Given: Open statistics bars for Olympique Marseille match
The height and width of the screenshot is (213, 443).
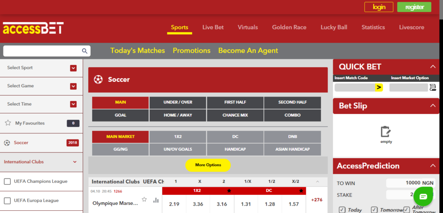Looking at the screenshot, I should coord(156,200).
